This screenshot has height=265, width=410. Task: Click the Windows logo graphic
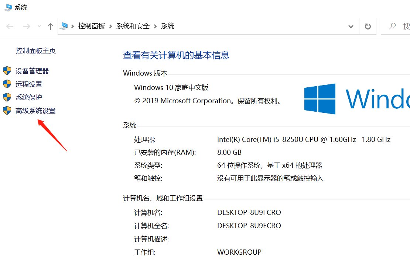(x=320, y=99)
